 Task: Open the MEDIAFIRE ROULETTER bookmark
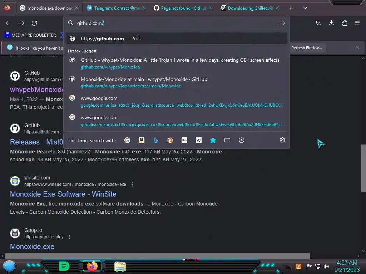tap(30, 35)
